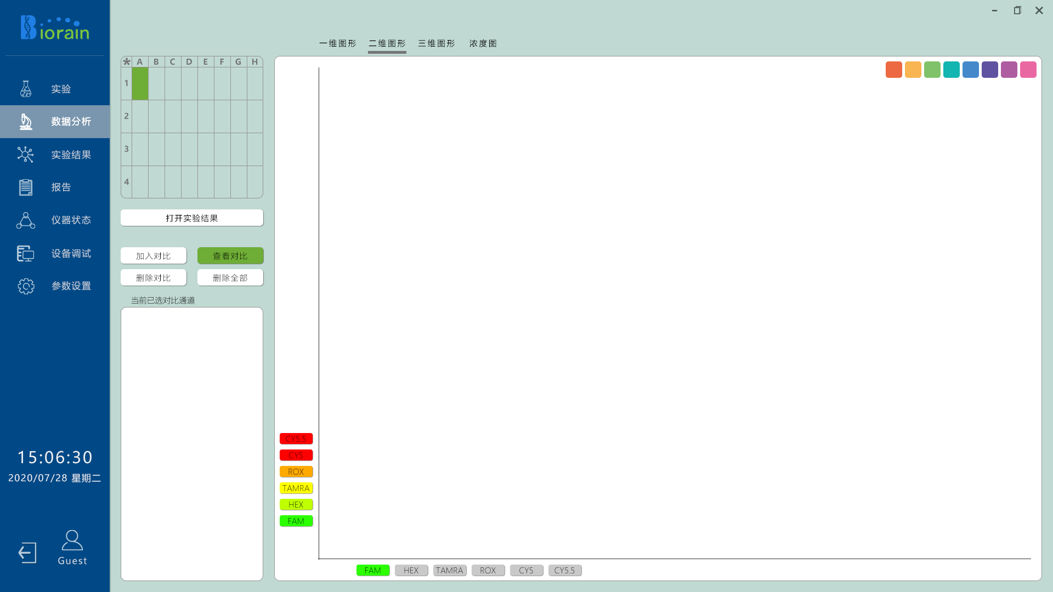1053x592 pixels.
Task: Pick the teal color swatch
Action: [x=952, y=70]
